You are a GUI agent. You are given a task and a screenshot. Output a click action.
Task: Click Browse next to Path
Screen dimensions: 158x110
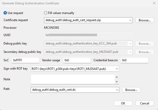(131, 90)
